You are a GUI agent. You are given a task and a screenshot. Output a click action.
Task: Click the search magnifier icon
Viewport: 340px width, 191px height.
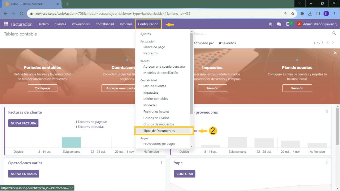[x=334, y=33]
